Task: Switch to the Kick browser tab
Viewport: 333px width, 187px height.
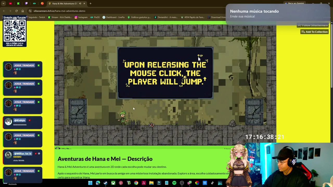Action: (x=18, y=4)
